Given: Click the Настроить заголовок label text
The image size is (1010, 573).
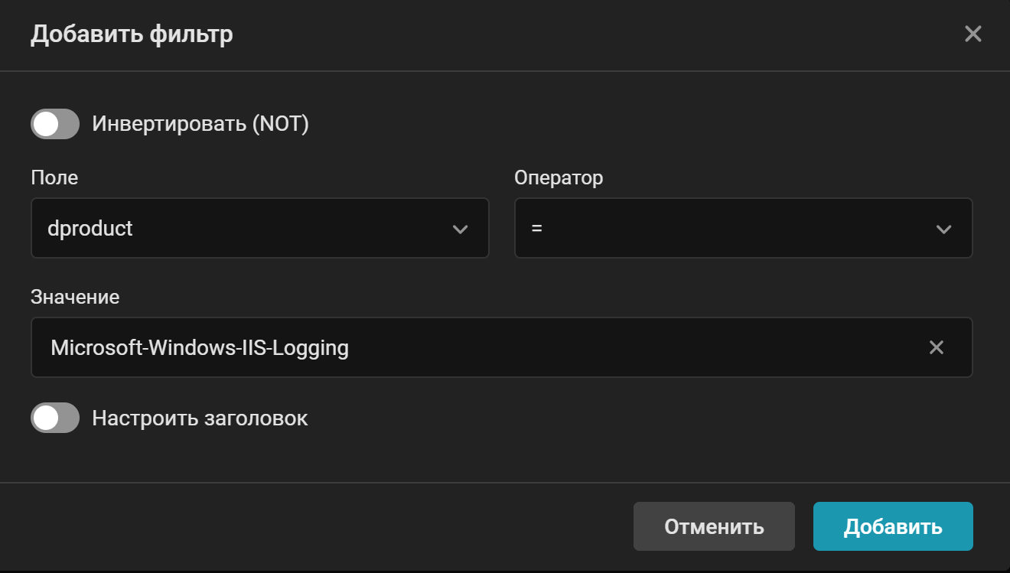Looking at the screenshot, I should click(x=200, y=418).
